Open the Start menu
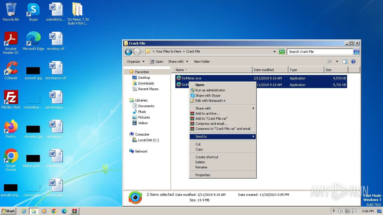The image size is (383, 215). pos(8,211)
